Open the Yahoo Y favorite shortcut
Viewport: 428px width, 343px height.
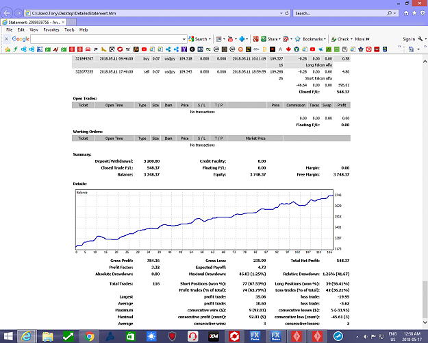(x=184, y=49)
